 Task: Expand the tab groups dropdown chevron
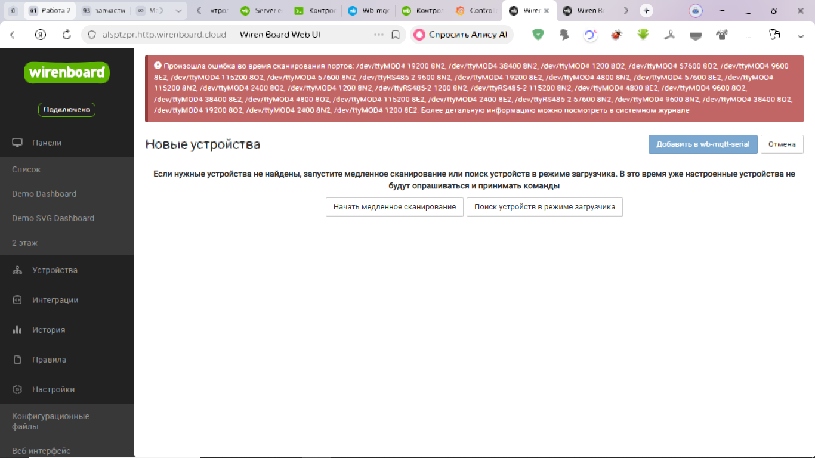tap(178, 11)
